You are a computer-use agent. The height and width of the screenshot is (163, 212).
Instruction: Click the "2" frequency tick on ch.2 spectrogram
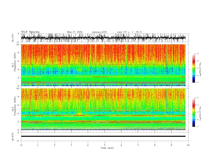pos(19,122)
